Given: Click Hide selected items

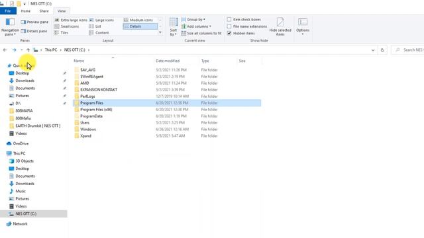Looking at the screenshot, I should click(x=280, y=27).
